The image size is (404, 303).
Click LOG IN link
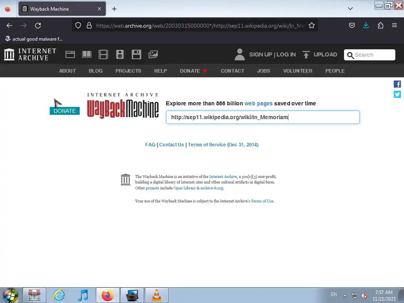[x=286, y=54]
